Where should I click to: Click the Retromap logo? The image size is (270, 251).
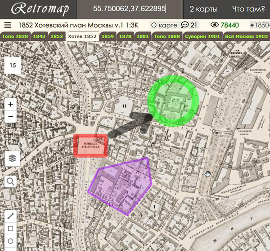coord(38,9)
